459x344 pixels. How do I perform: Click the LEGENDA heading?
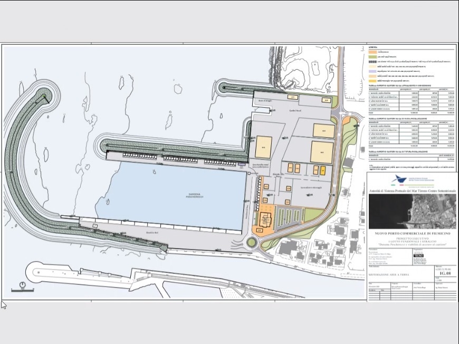coord(372,47)
